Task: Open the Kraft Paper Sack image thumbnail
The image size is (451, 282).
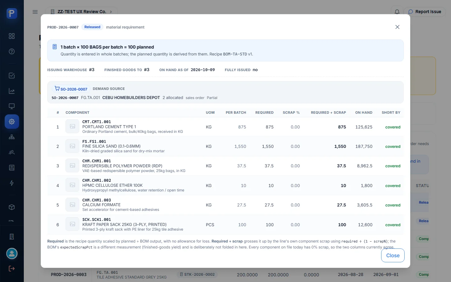Action: (72, 224)
